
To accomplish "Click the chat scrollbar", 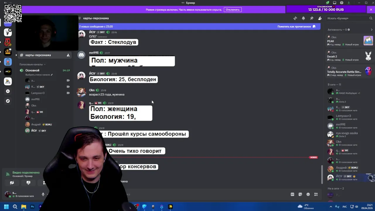I will click(322, 174).
